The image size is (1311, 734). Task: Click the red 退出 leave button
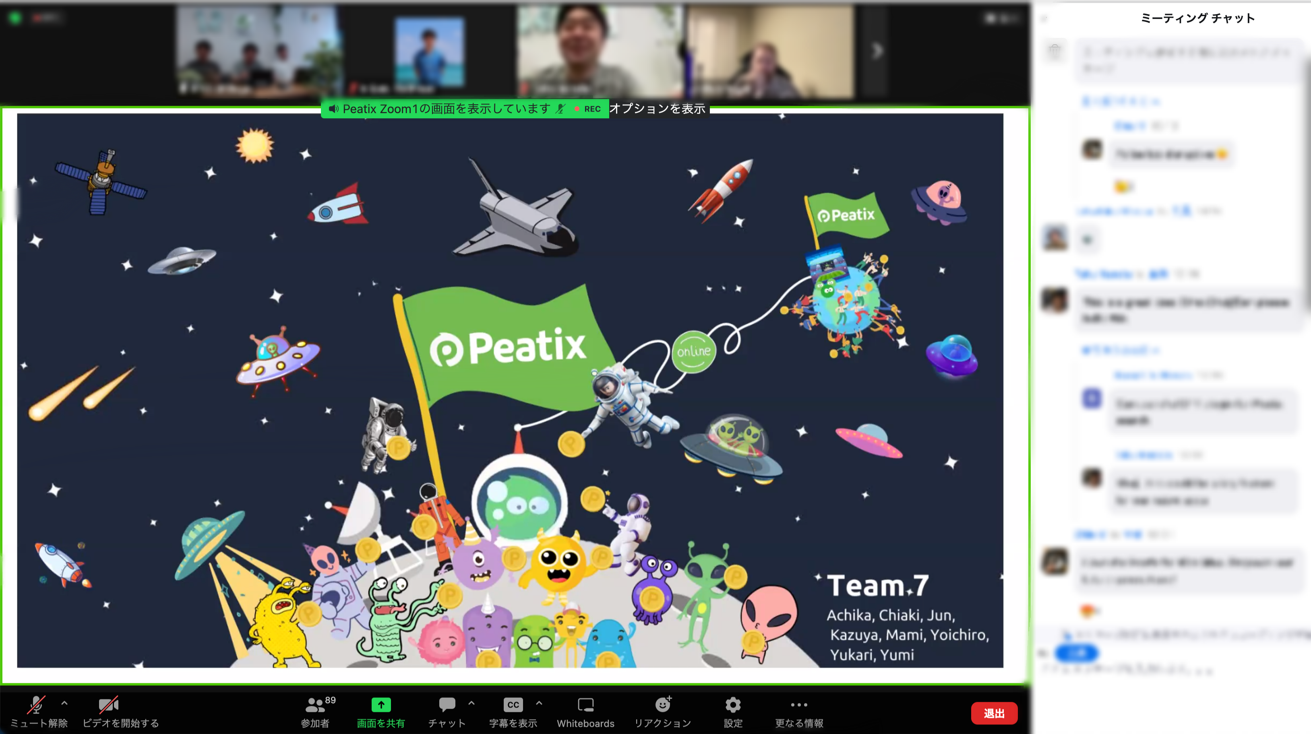pyautogui.click(x=993, y=713)
